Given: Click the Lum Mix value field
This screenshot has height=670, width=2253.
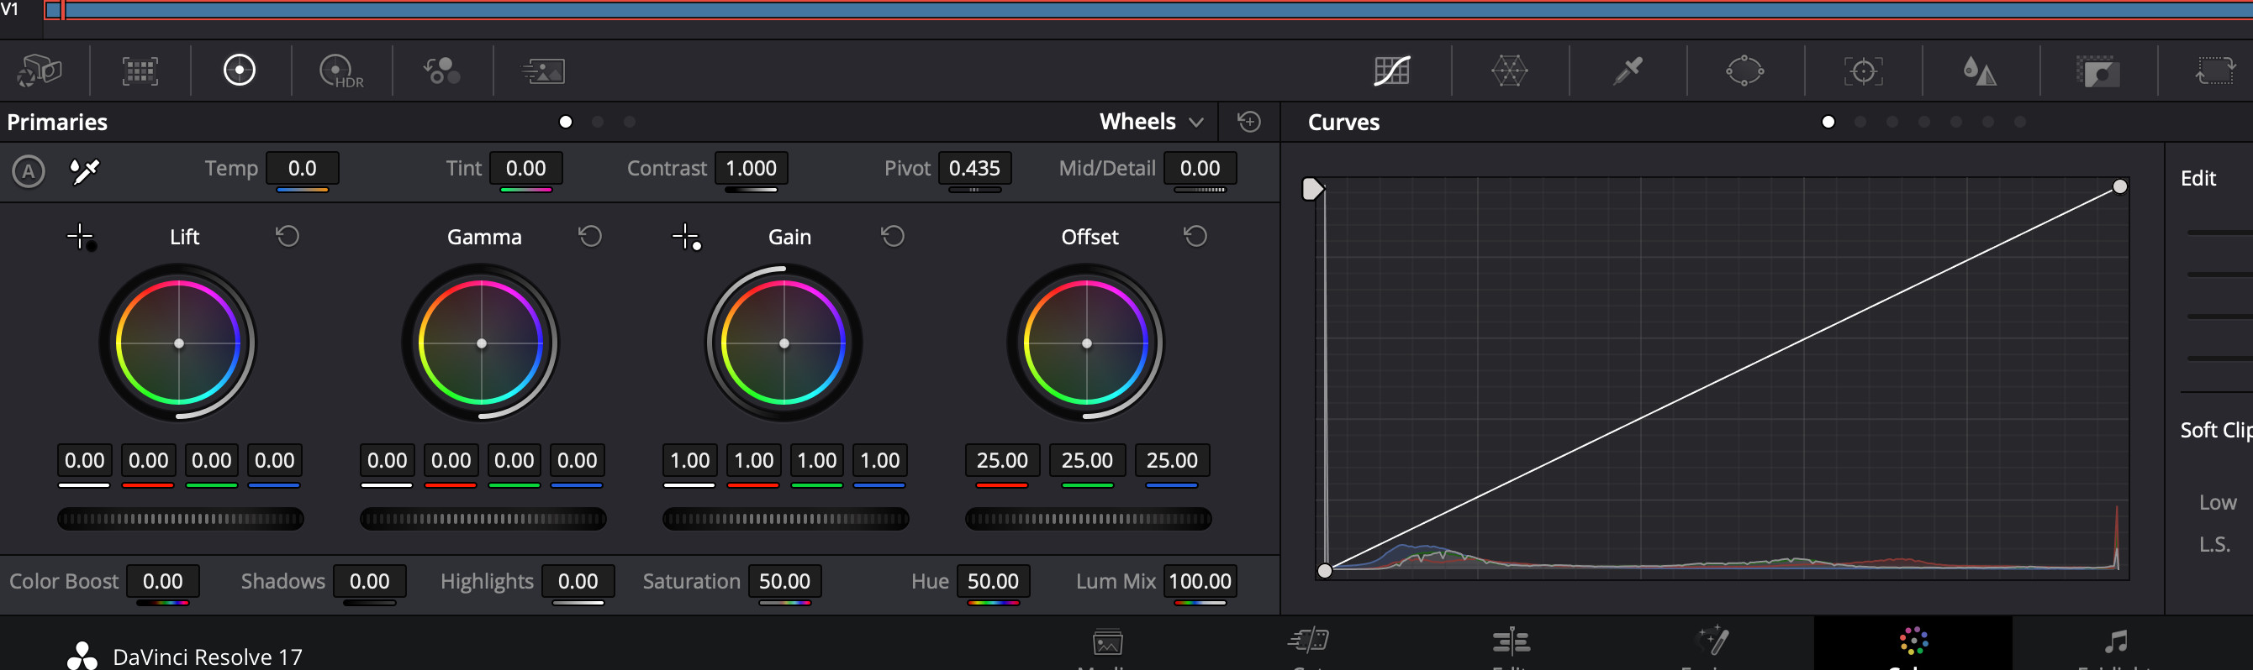Looking at the screenshot, I should pyautogui.click(x=1200, y=581).
